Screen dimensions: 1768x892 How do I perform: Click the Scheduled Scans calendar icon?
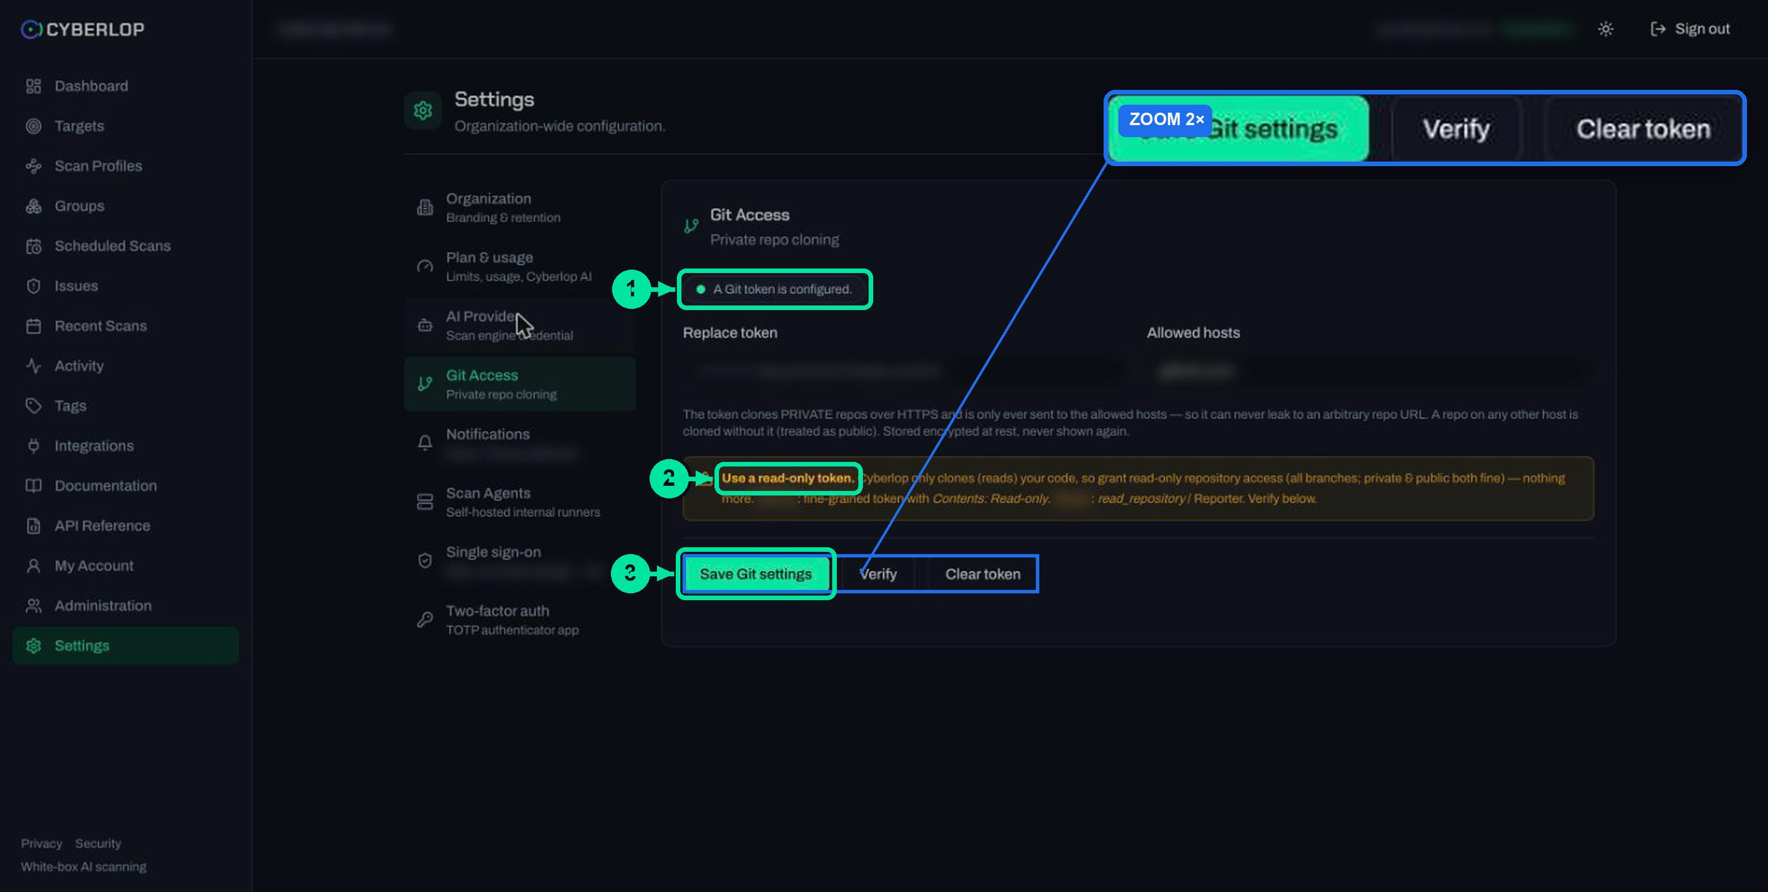coord(33,246)
